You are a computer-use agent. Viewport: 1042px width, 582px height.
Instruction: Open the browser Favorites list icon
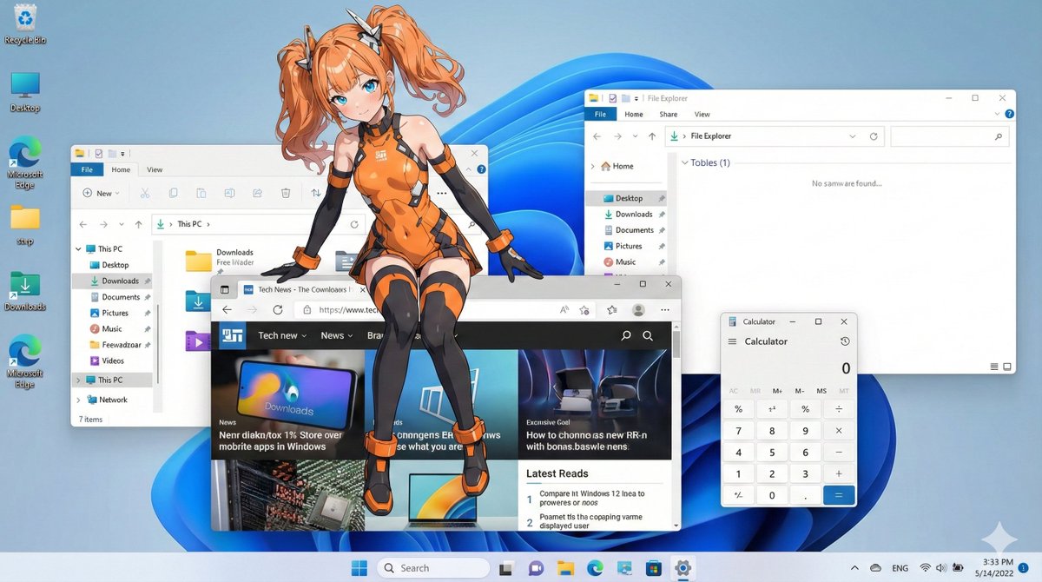pos(612,309)
